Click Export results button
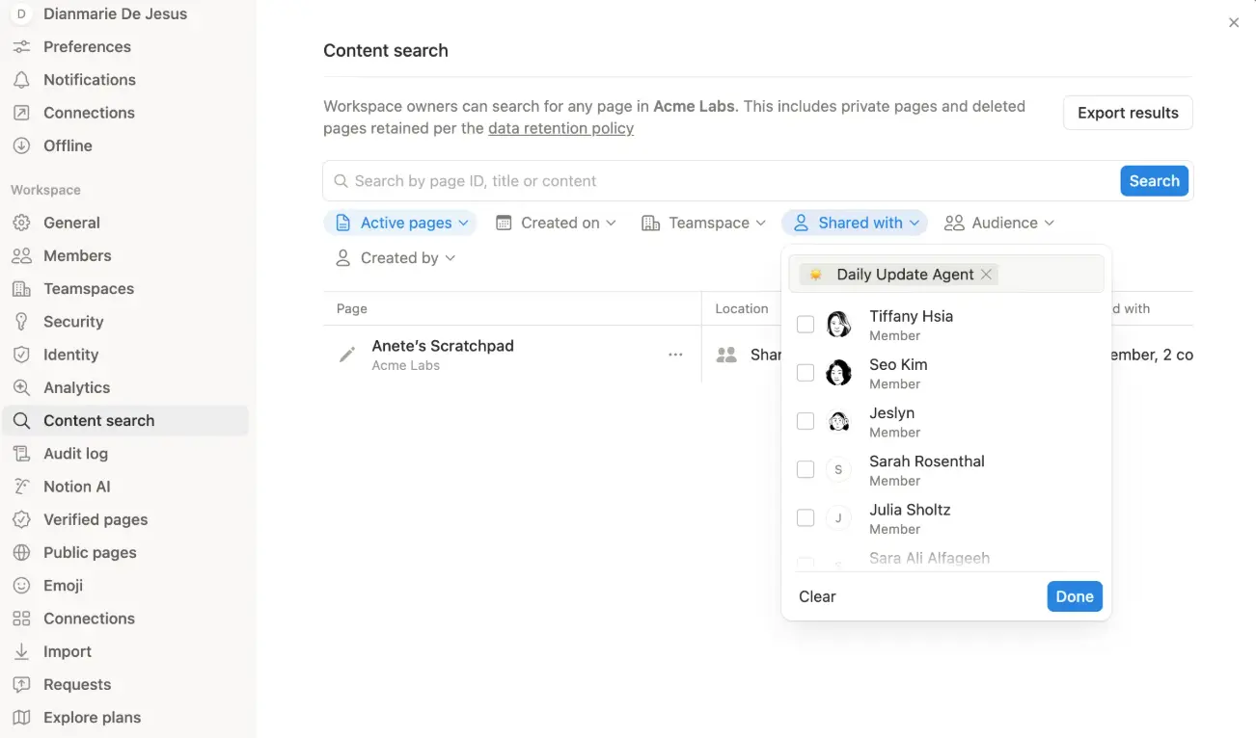 [1128, 113]
